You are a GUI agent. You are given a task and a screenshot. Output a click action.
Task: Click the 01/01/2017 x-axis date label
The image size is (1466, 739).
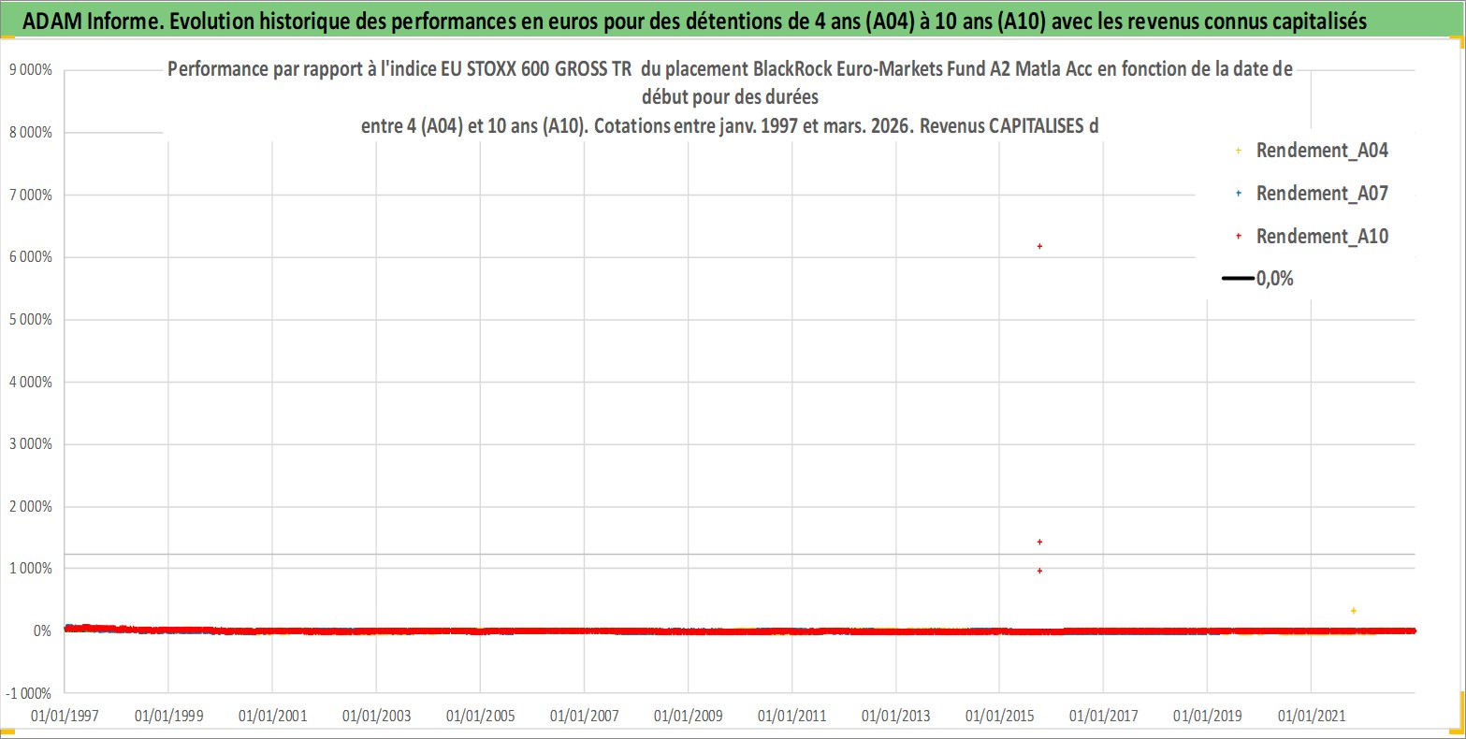point(1103,716)
